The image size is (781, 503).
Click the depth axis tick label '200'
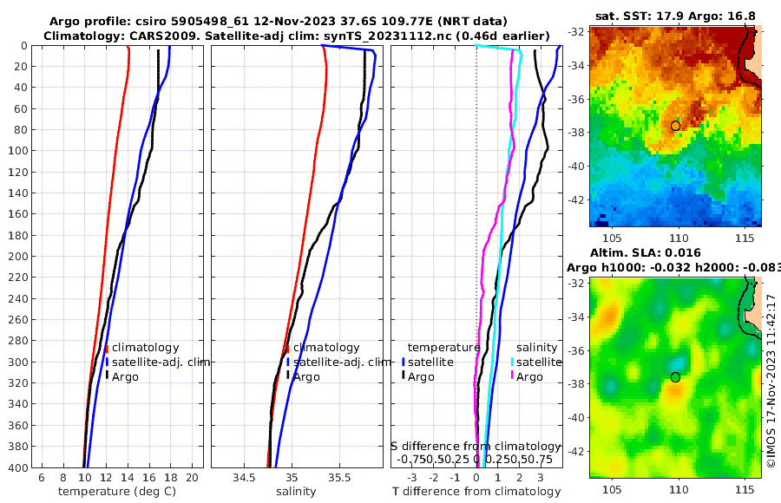18,257
